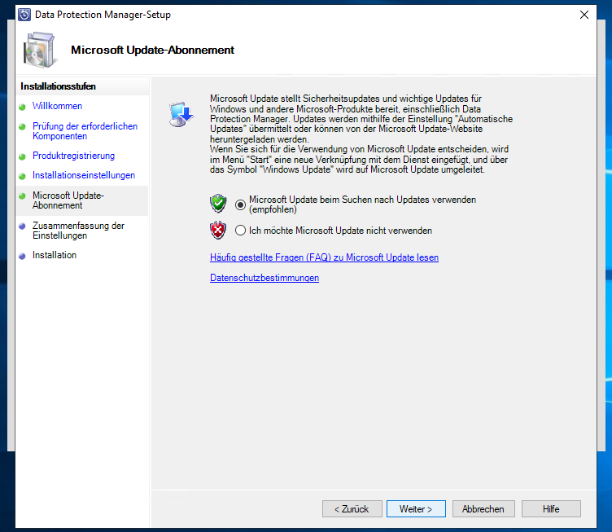Open the Installationseinstellungen step

[x=84, y=175]
